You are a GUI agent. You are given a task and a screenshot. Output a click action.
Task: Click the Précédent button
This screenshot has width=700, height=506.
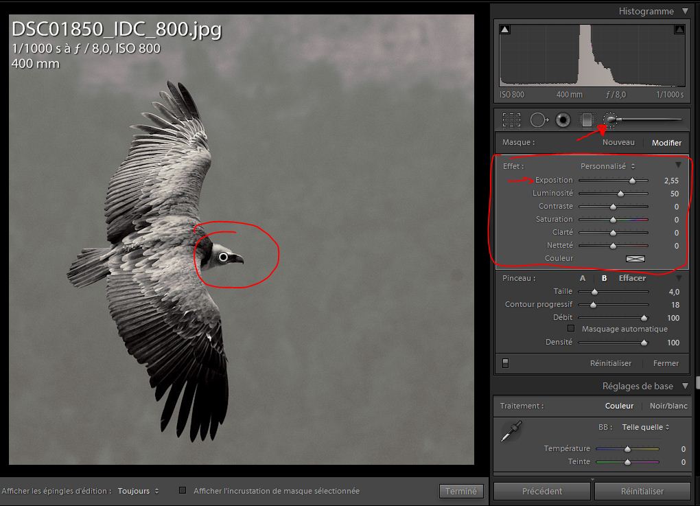coord(542,492)
